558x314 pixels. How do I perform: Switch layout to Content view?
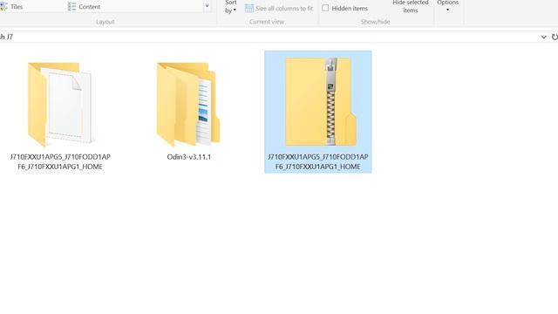point(84,7)
